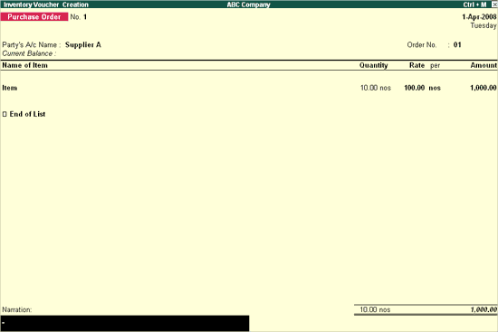498x332 pixels.
Task: Select the voucher date 1-Apr-2008
Action: [479, 17]
